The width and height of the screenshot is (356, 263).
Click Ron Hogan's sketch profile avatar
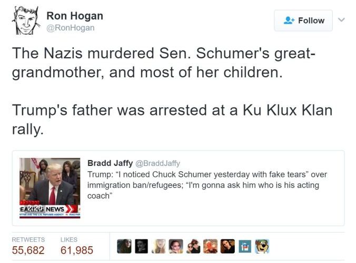coord(26,20)
